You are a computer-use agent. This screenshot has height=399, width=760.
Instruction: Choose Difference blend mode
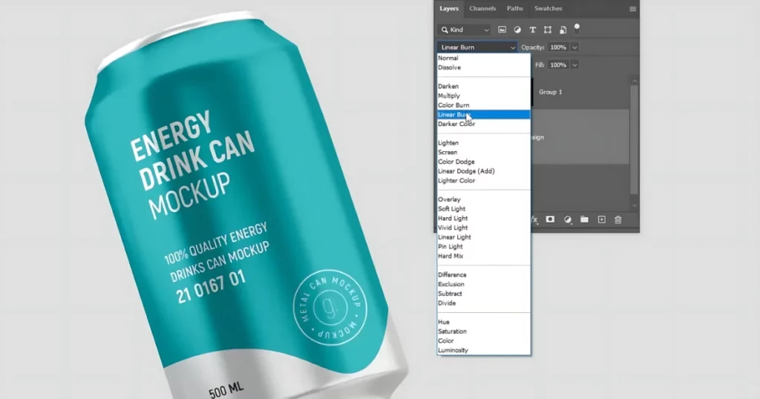(484, 275)
